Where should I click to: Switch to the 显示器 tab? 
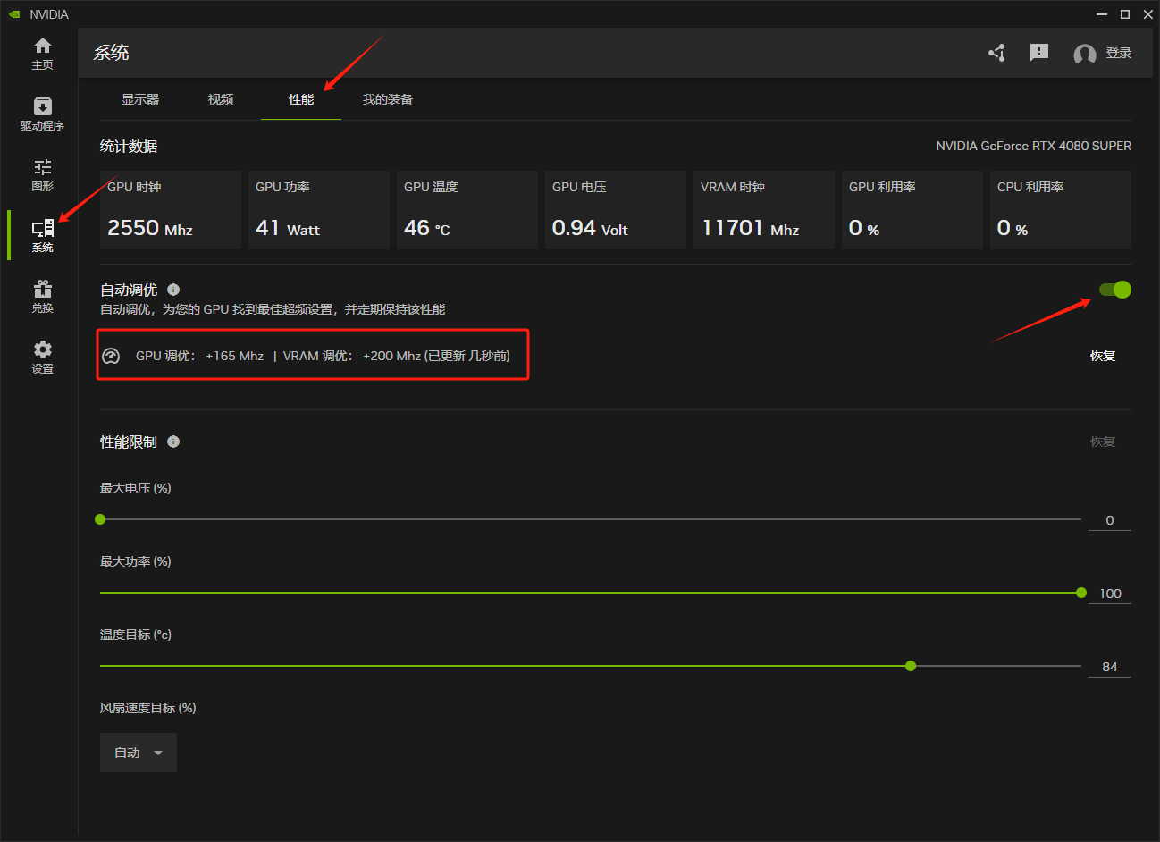tap(140, 99)
